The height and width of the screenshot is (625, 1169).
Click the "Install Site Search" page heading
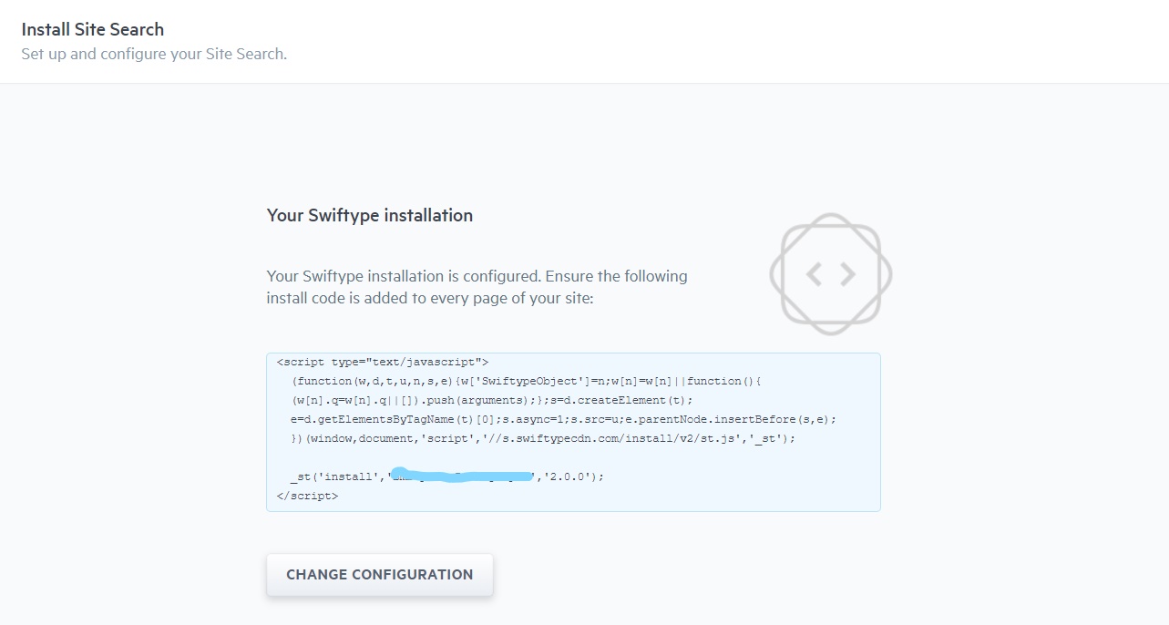[x=93, y=29]
